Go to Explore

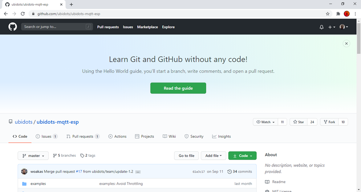(x=168, y=27)
